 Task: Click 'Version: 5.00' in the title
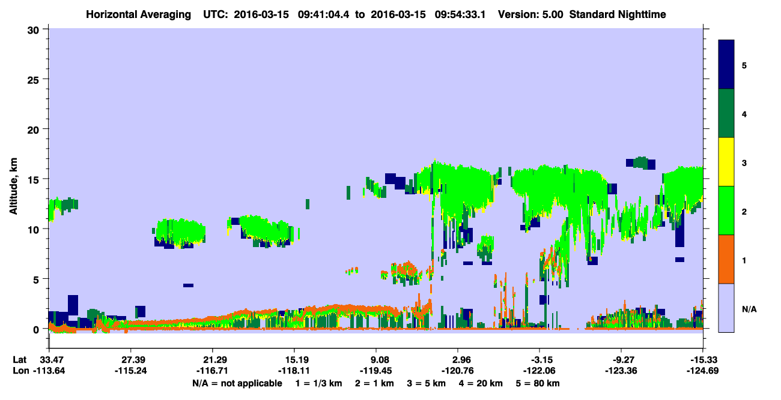click(529, 14)
